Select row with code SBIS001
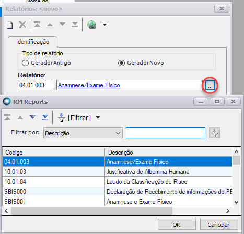Viewport: 244px width, 234px height. coord(53,202)
